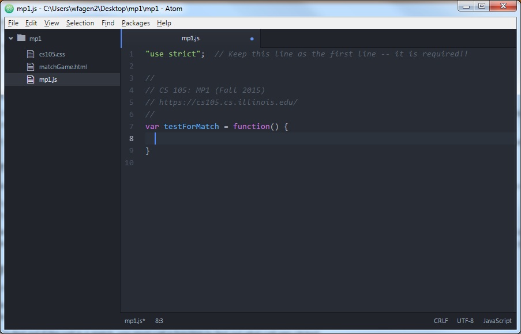The image size is (521, 334).
Task: Open matchGame.html from the tree view
Action: coord(63,67)
